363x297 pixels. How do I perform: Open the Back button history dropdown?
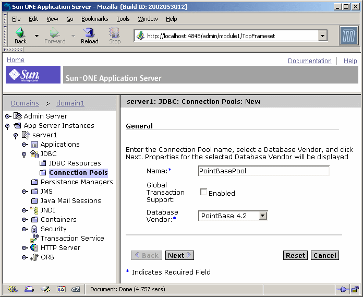pos(37,35)
